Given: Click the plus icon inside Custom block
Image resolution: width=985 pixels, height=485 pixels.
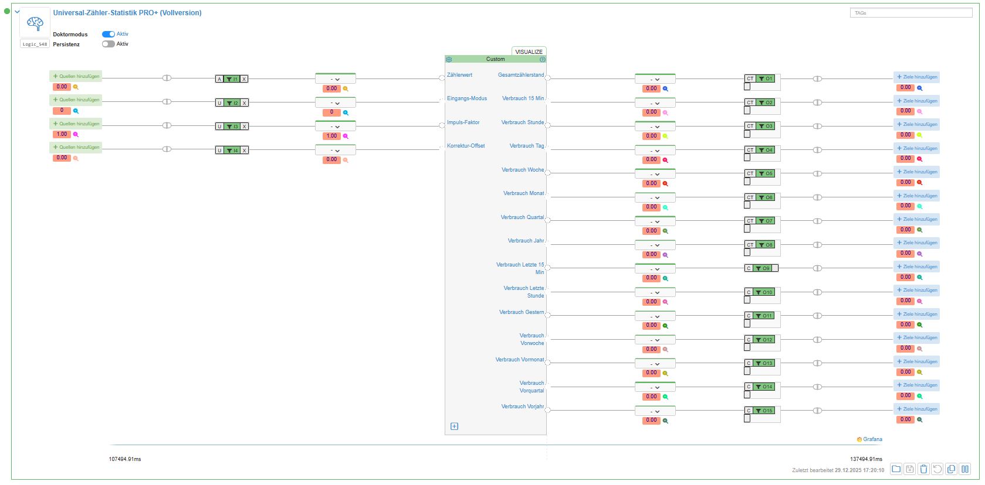Looking at the screenshot, I should 454,426.
